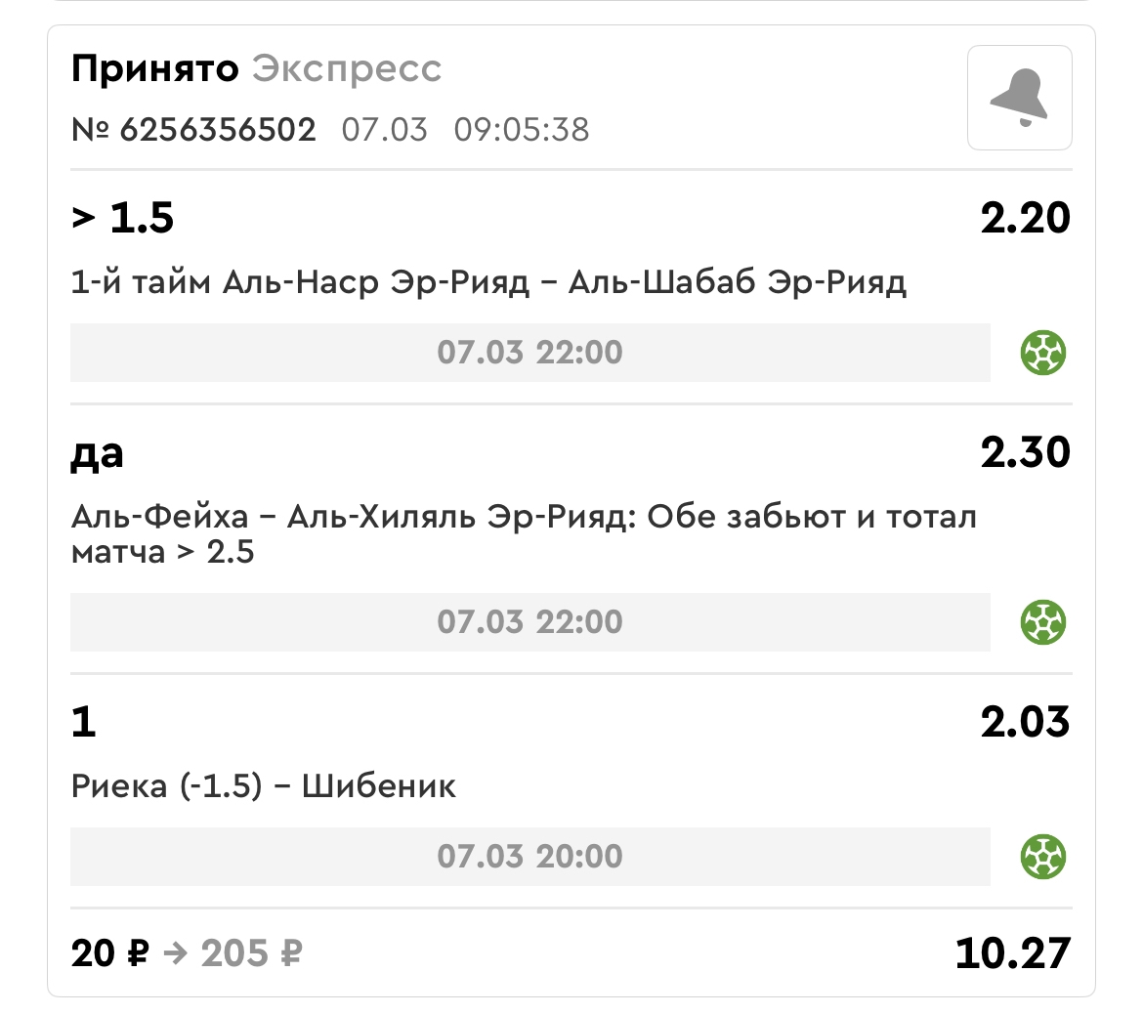Open Риека (-1.5) – Шибеник match
Image resolution: width=1143 pixels, height=1014 pixels.
[x=263, y=786]
